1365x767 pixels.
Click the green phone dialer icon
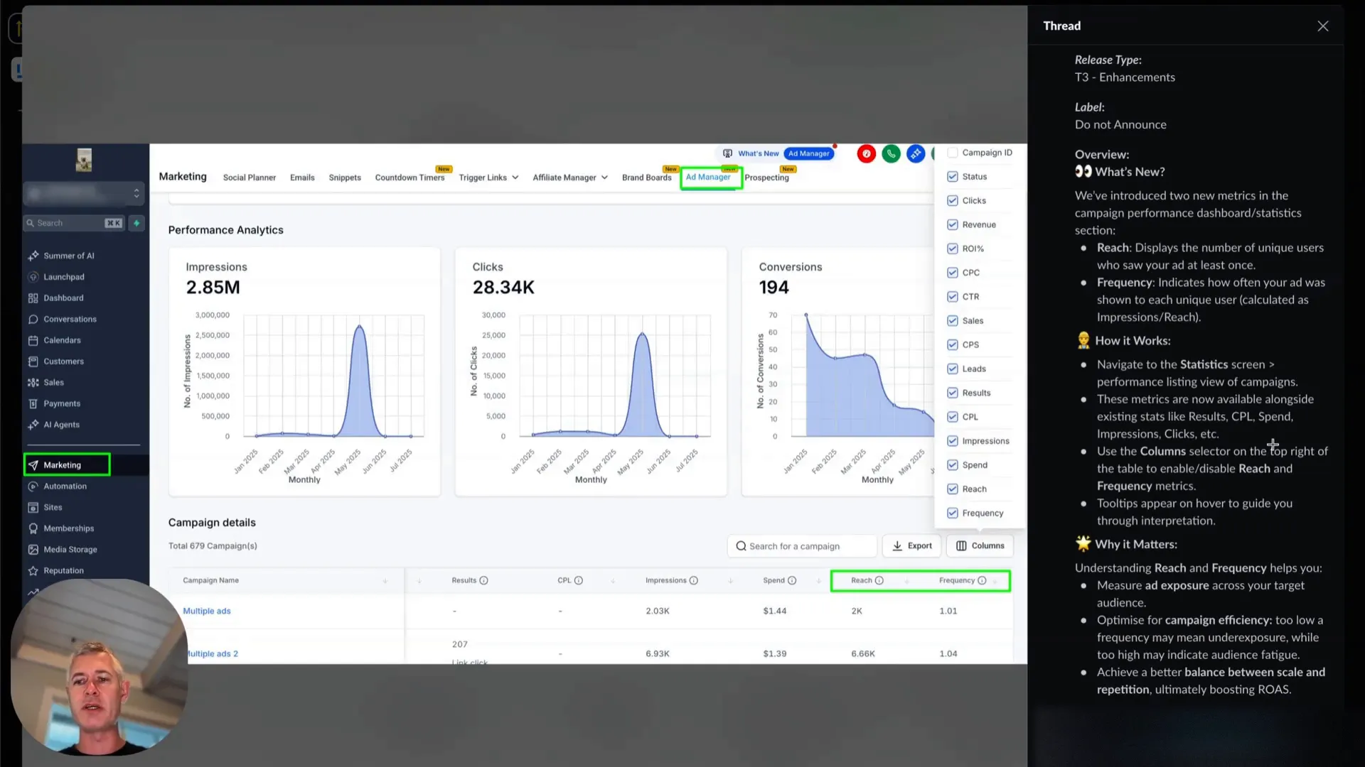tap(891, 153)
